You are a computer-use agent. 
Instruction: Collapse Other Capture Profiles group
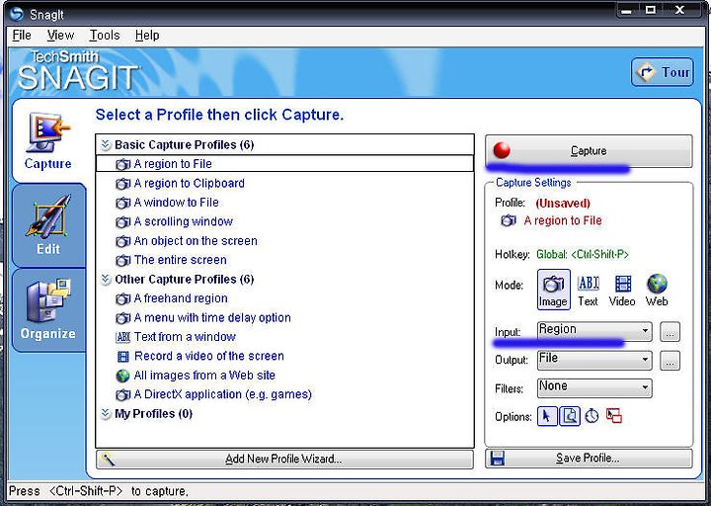(x=106, y=280)
